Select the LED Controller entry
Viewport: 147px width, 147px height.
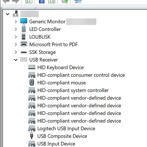tap(45, 29)
